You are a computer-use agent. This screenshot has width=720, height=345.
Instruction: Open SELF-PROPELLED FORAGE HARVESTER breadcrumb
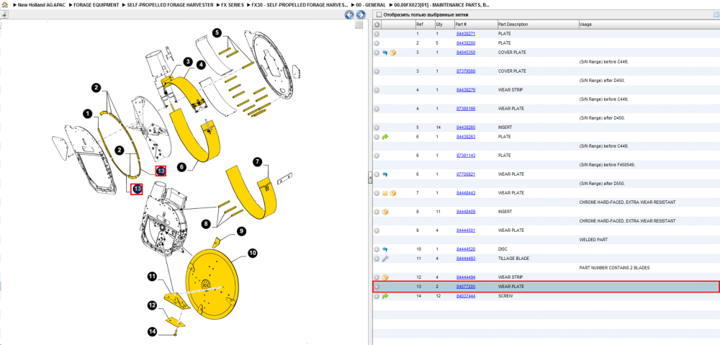click(171, 4)
